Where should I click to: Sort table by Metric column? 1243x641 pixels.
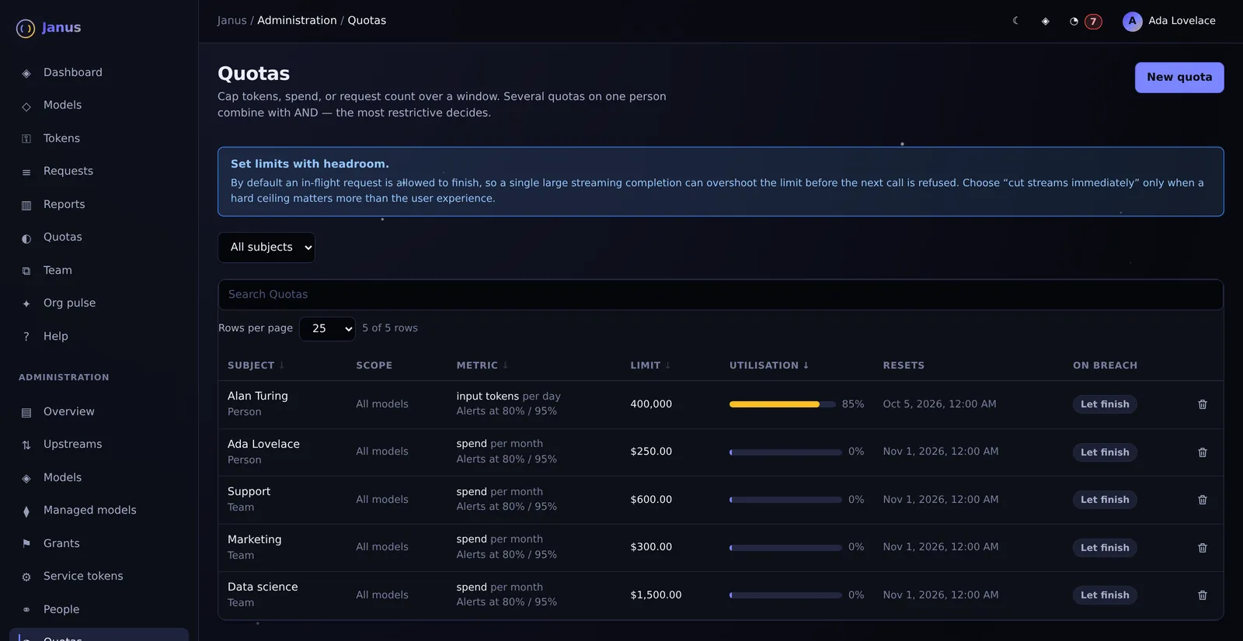(482, 366)
